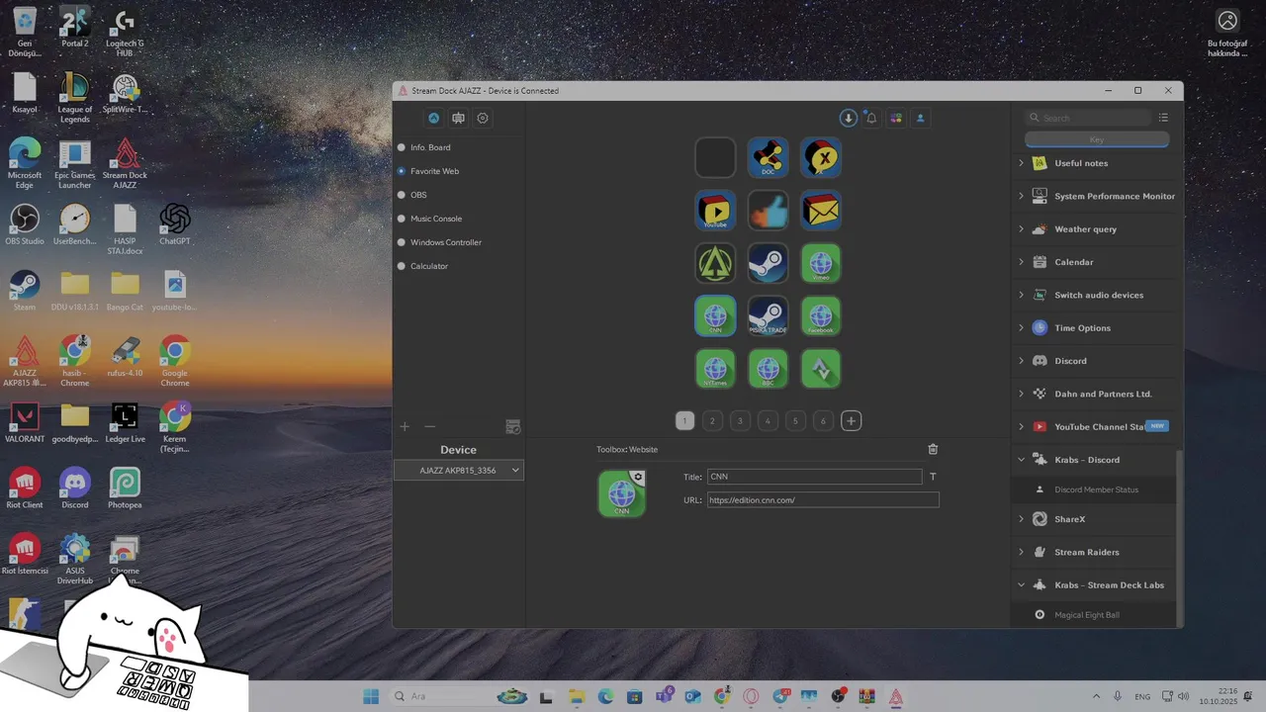Open the notifications bell
The image size is (1266, 712).
[x=871, y=118]
